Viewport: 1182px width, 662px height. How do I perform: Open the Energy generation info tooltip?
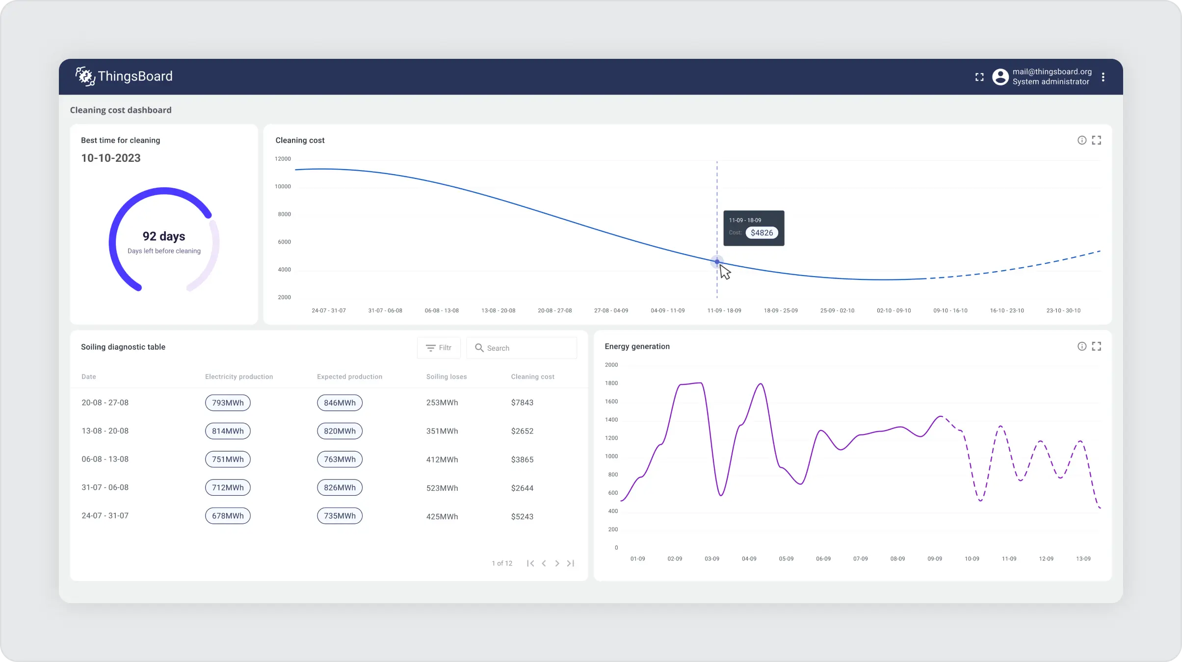(1081, 346)
